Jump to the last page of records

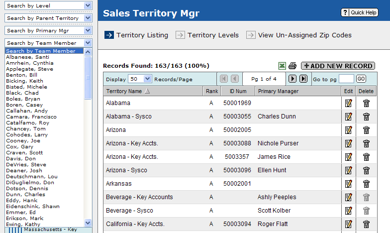tap(303, 79)
